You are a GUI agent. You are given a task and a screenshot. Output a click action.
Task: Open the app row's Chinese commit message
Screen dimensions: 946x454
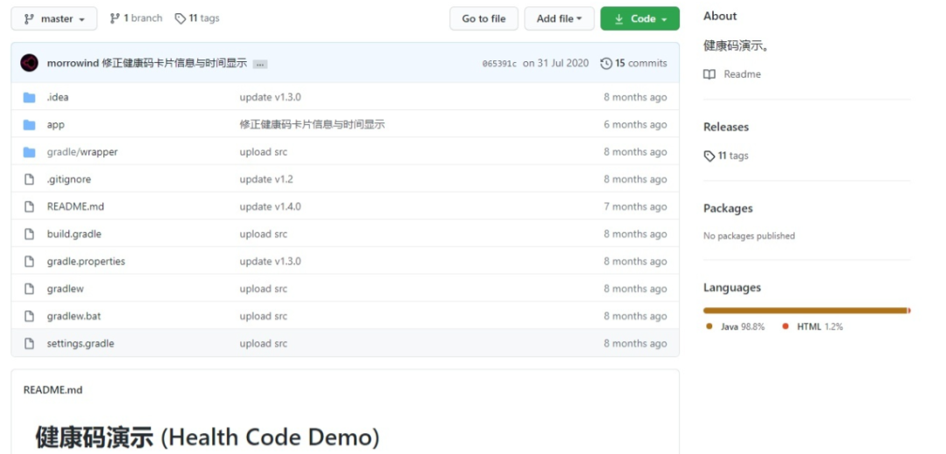pyautogui.click(x=312, y=124)
